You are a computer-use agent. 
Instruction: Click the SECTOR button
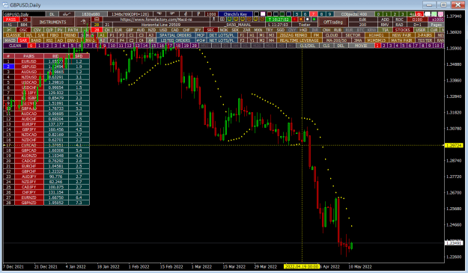pos(353,35)
